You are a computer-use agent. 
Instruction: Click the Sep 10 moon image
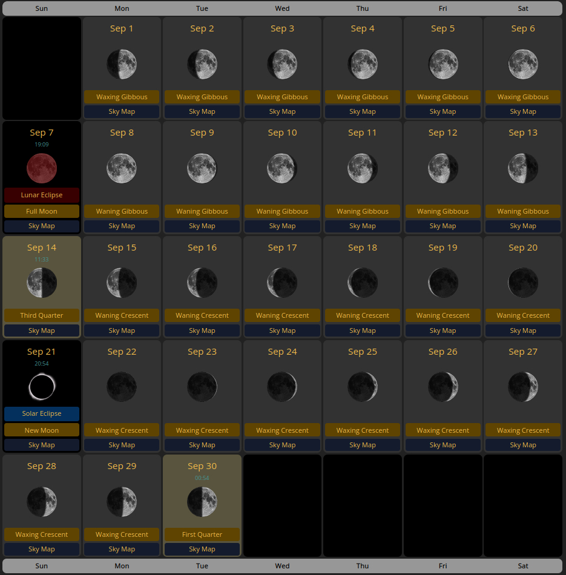point(282,168)
